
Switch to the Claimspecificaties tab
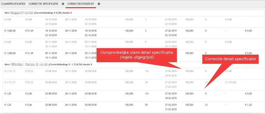tap(13, 4)
